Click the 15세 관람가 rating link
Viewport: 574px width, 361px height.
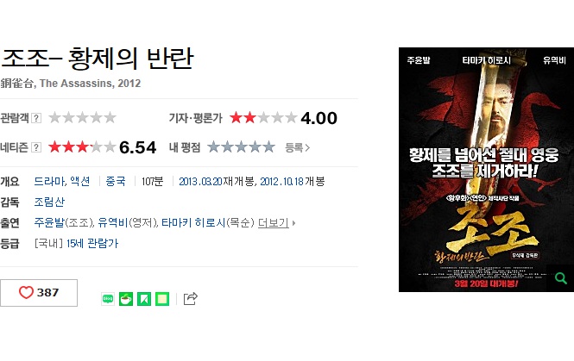coord(92,243)
